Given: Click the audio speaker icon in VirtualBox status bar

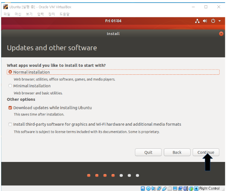Looking at the screenshot, I should [154, 188].
